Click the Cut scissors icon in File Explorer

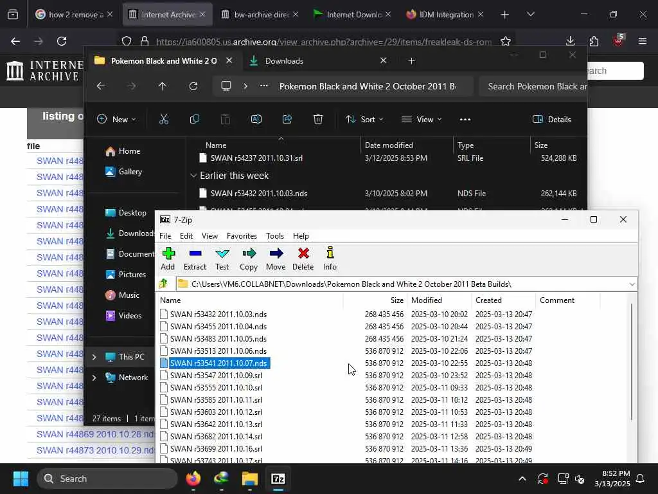click(x=164, y=119)
